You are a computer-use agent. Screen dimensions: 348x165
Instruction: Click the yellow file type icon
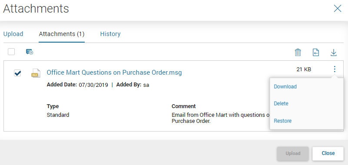point(36,73)
